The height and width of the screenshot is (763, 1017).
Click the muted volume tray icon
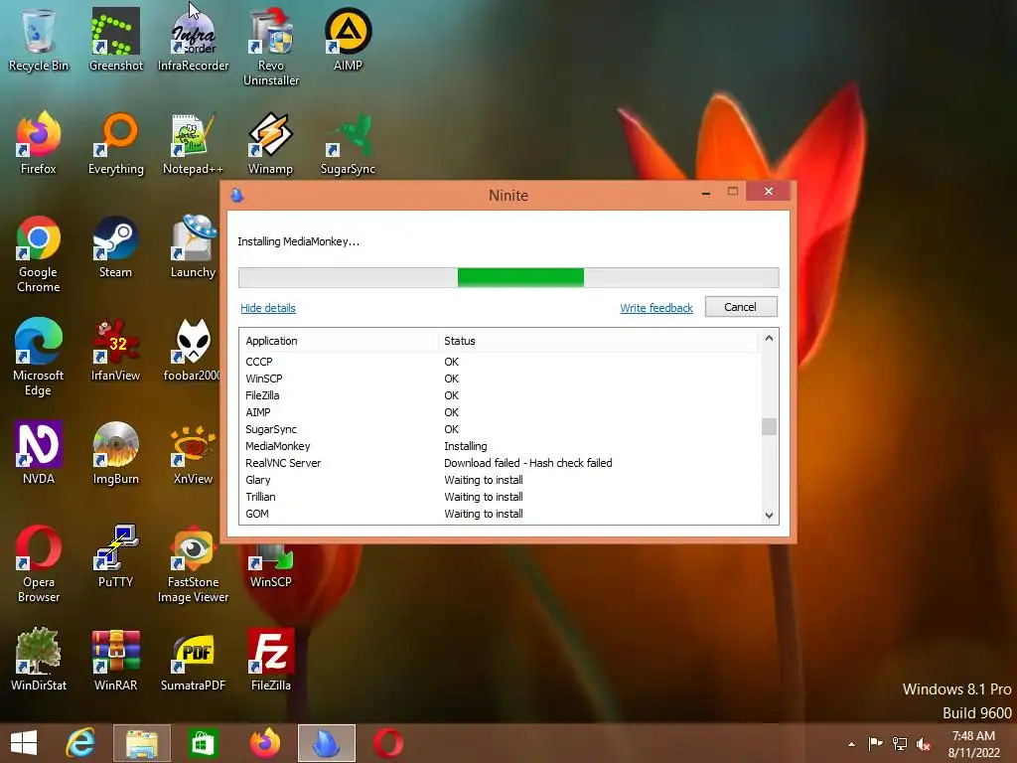tap(924, 744)
